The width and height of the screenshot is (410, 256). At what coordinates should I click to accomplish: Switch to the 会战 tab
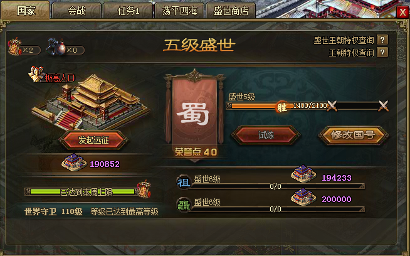76,11
